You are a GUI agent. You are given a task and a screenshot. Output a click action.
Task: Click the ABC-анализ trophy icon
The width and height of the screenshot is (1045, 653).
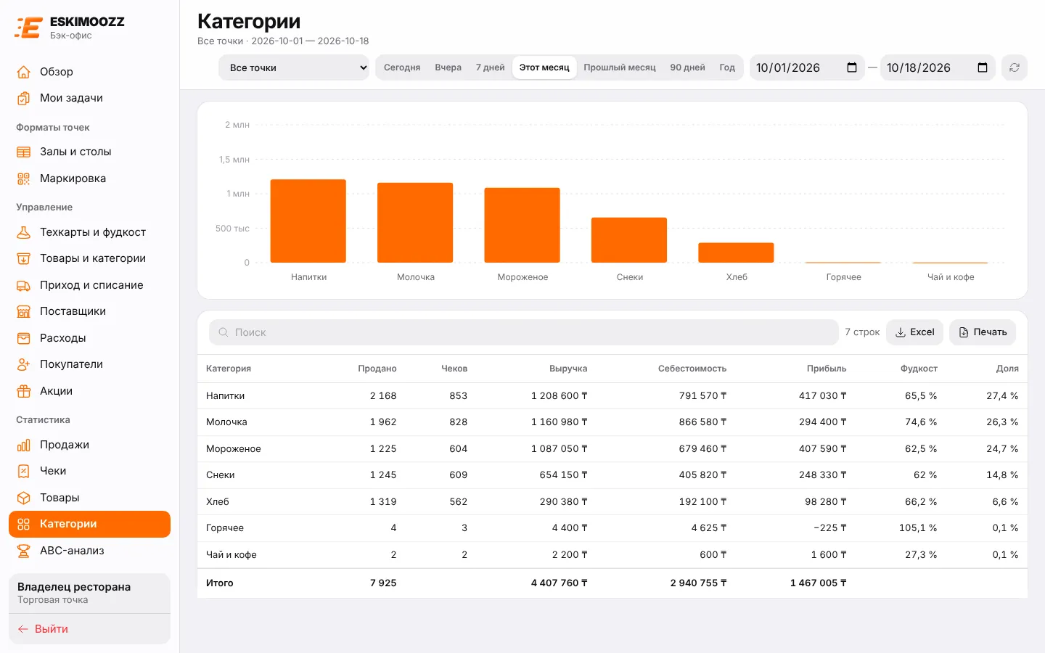[x=24, y=551]
